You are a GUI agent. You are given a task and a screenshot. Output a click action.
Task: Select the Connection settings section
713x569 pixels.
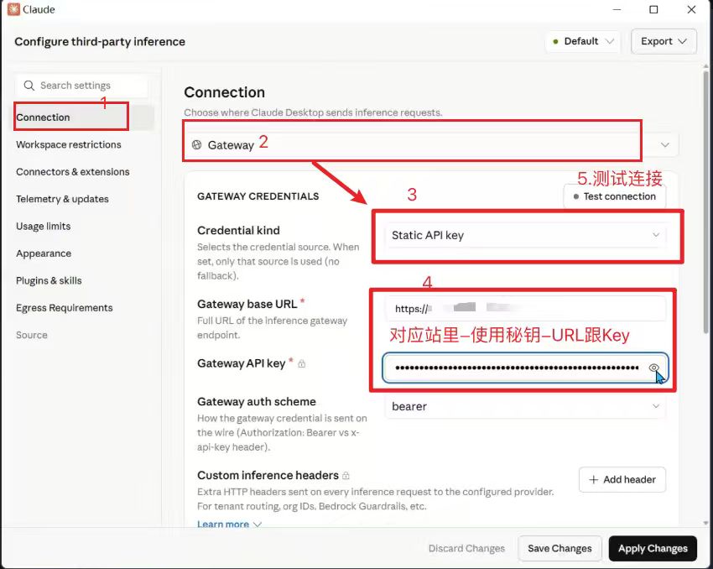coord(84,117)
